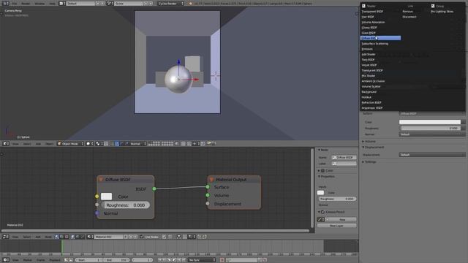Click Disconnect in the Link column

click(409, 17)
